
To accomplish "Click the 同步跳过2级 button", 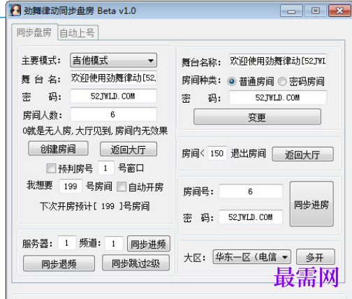I will coord(135,263).
